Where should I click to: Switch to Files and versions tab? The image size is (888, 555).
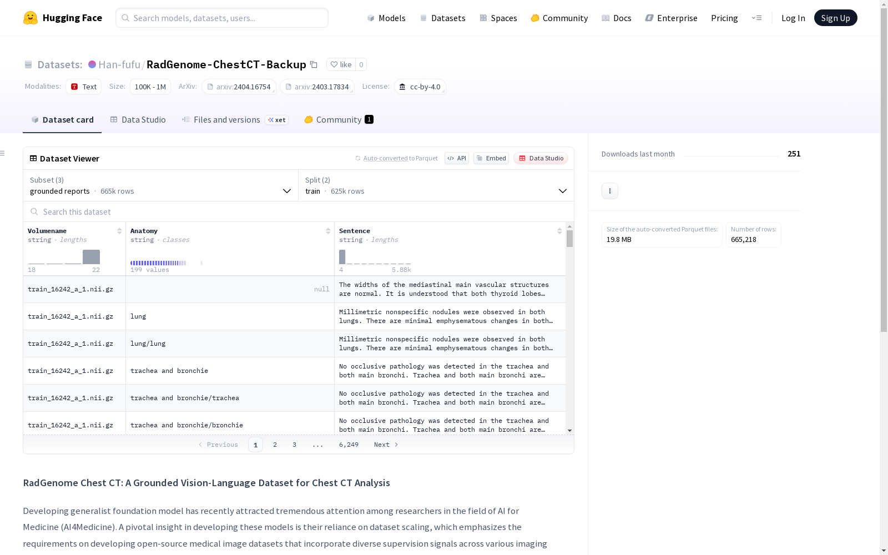pos(235,120)
